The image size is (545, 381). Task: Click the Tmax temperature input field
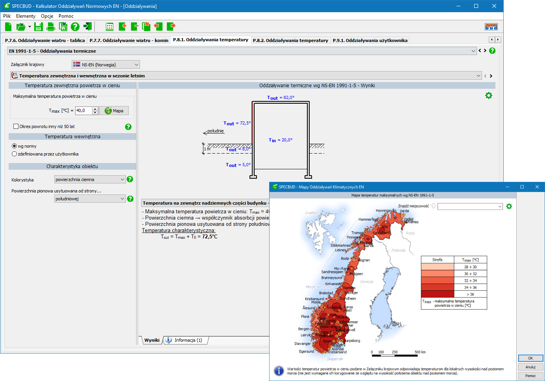[x=83, y=111]
